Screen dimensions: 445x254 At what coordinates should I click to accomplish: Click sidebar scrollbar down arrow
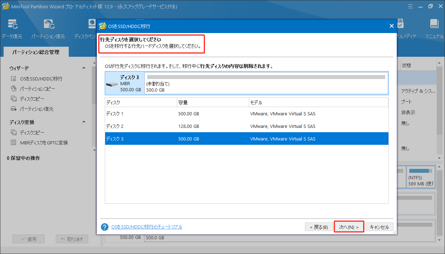tap(94, 149)
